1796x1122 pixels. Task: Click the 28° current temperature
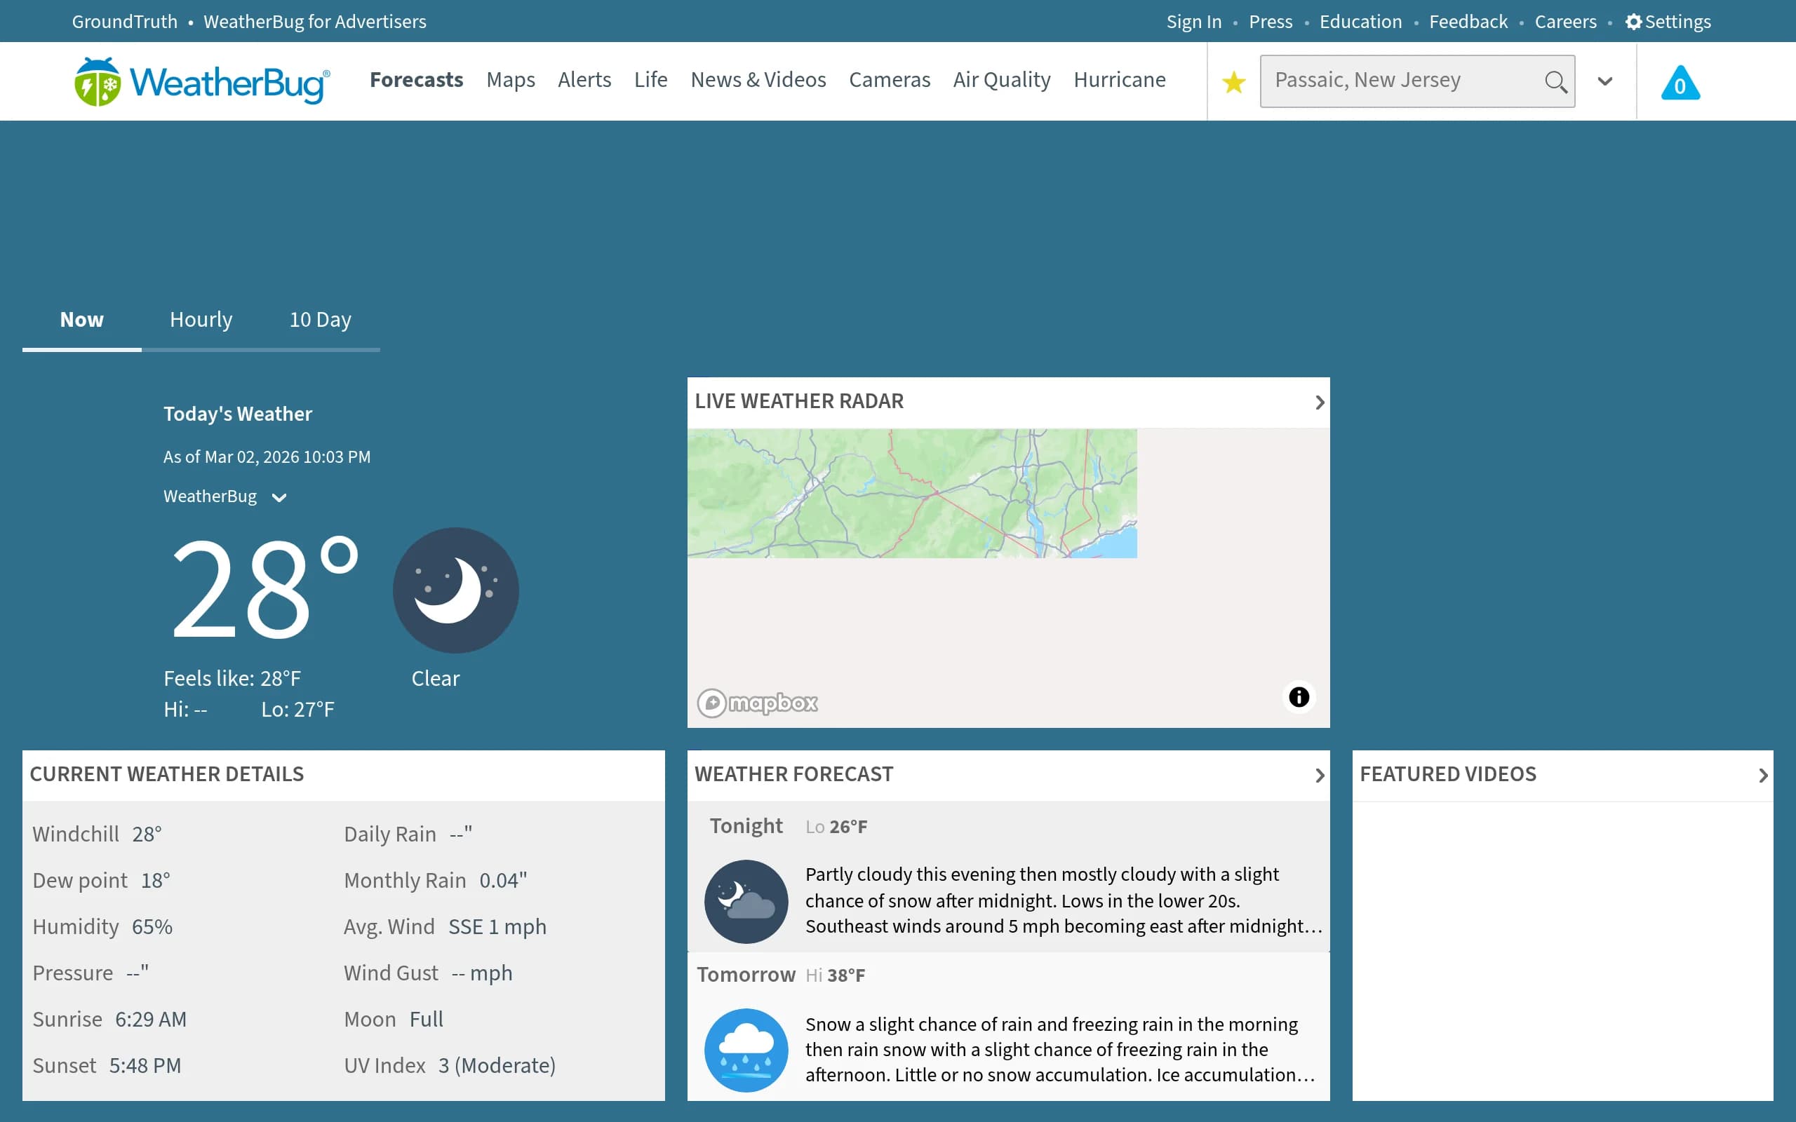(x=264, y=588)
